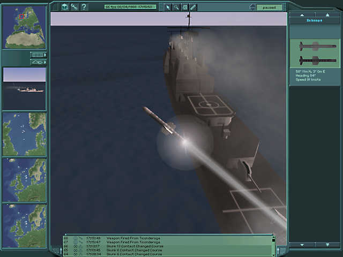Select the ruler measure tool
The width and height of the screenshot is (343, 257).
[193, 7]
